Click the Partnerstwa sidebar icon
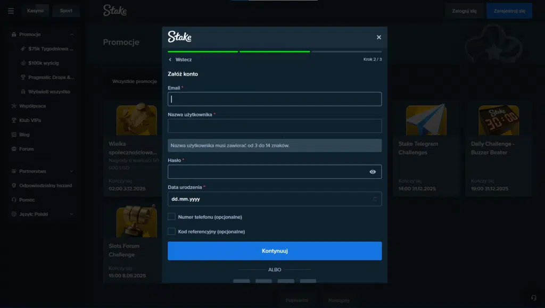Screen dimensions: 545x308 point(14,171)
